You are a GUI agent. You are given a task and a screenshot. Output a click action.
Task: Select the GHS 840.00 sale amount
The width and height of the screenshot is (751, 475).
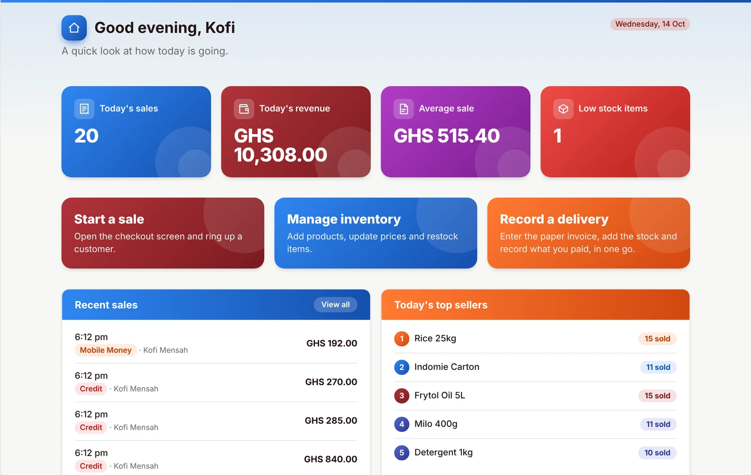[x=330, y=459]
